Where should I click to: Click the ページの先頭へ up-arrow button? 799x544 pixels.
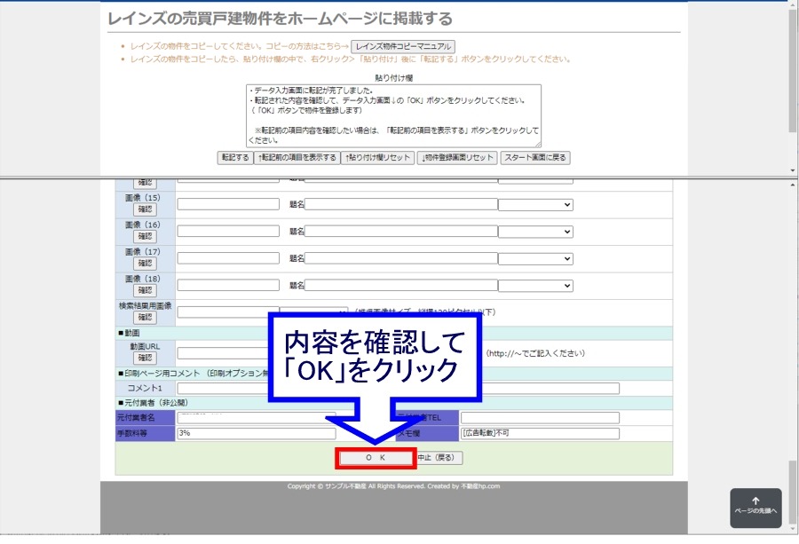tap(755, 508)
